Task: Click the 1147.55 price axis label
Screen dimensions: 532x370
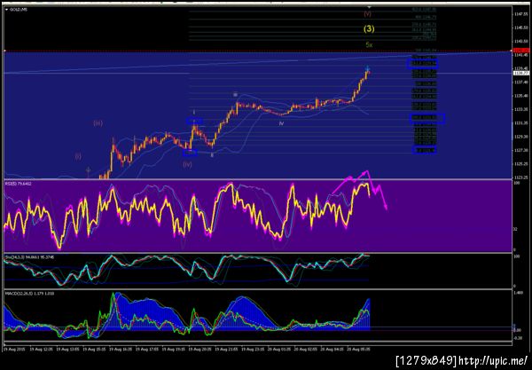Action: click(x=520, y=14)
